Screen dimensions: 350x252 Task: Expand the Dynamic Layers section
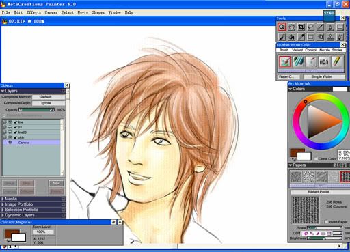3,215
